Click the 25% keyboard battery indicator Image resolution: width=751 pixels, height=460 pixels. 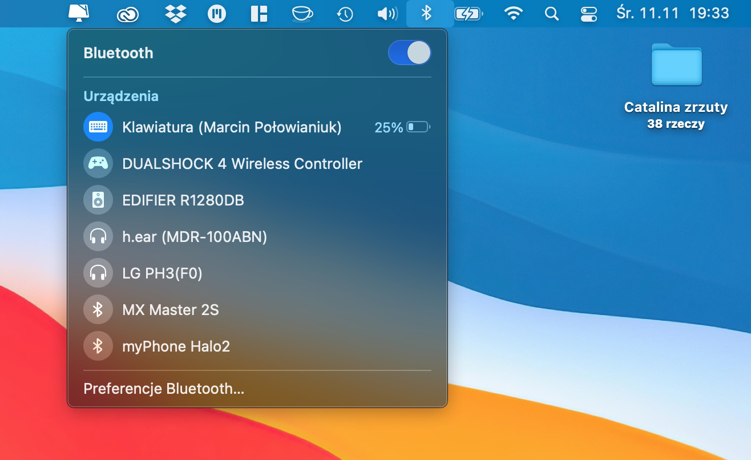coord(402,127)
